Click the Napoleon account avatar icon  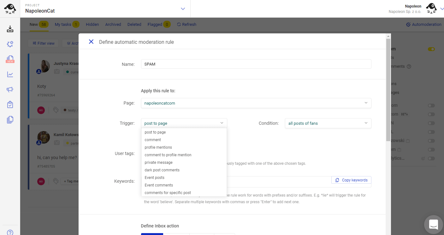click(x=431, y=9)
